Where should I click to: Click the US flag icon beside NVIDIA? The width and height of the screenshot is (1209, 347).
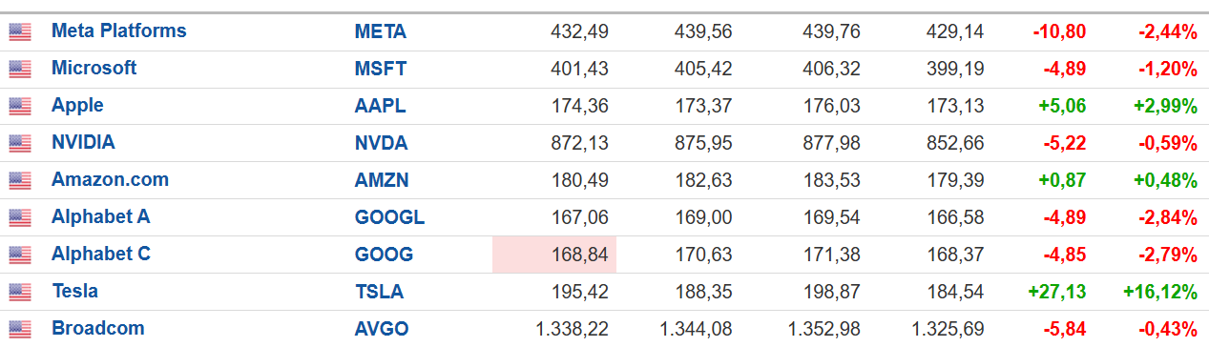[20, 143]
